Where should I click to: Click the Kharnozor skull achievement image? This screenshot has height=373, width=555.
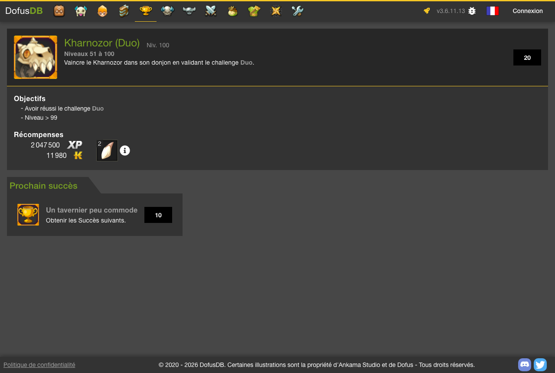pos(36,57)
